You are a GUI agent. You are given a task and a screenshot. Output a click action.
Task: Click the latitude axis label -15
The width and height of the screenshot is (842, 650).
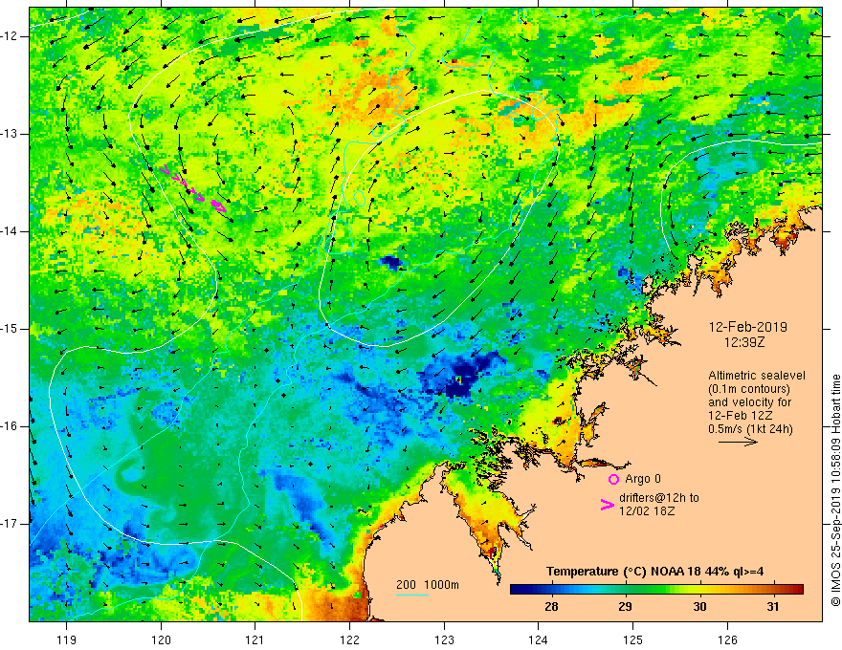tap(11, 329)
